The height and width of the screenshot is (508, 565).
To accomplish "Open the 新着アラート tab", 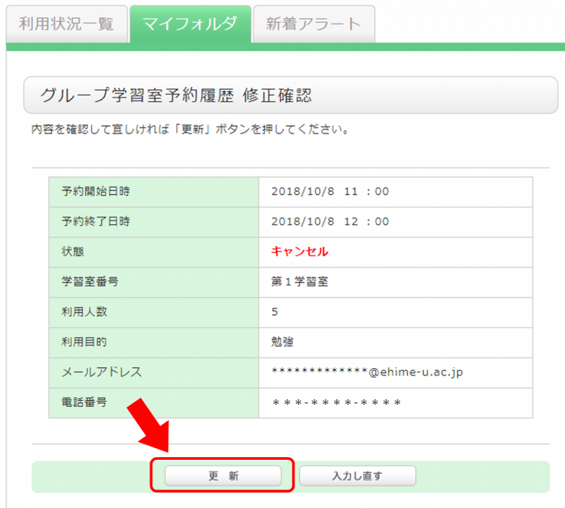I will (314, 24).
